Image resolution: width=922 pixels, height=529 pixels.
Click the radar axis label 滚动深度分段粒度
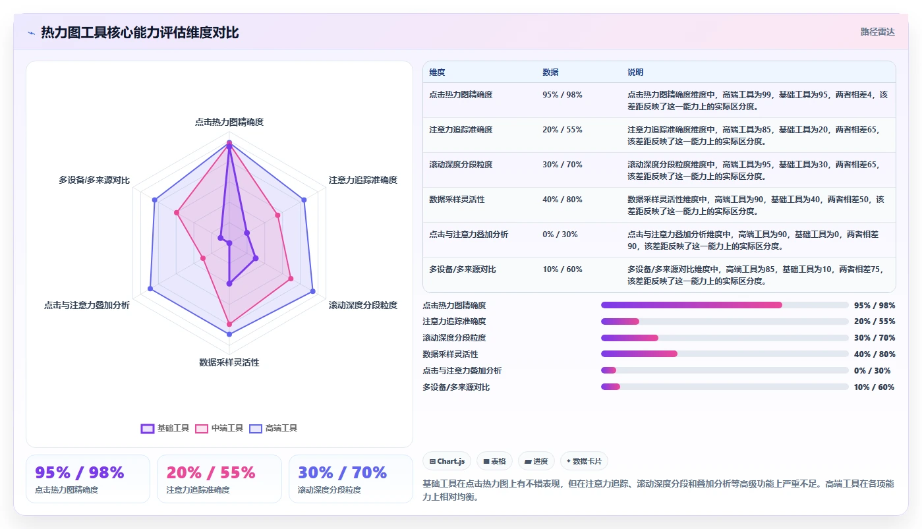tap(363, 305)
